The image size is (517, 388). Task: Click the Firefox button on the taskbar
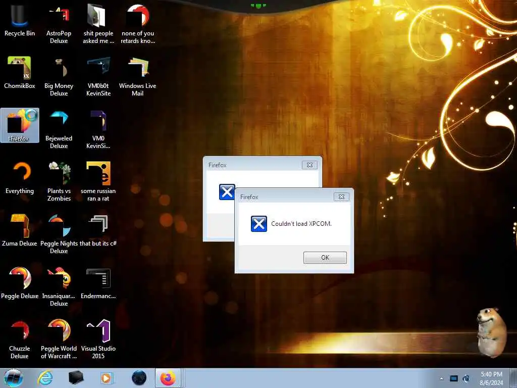168,378
